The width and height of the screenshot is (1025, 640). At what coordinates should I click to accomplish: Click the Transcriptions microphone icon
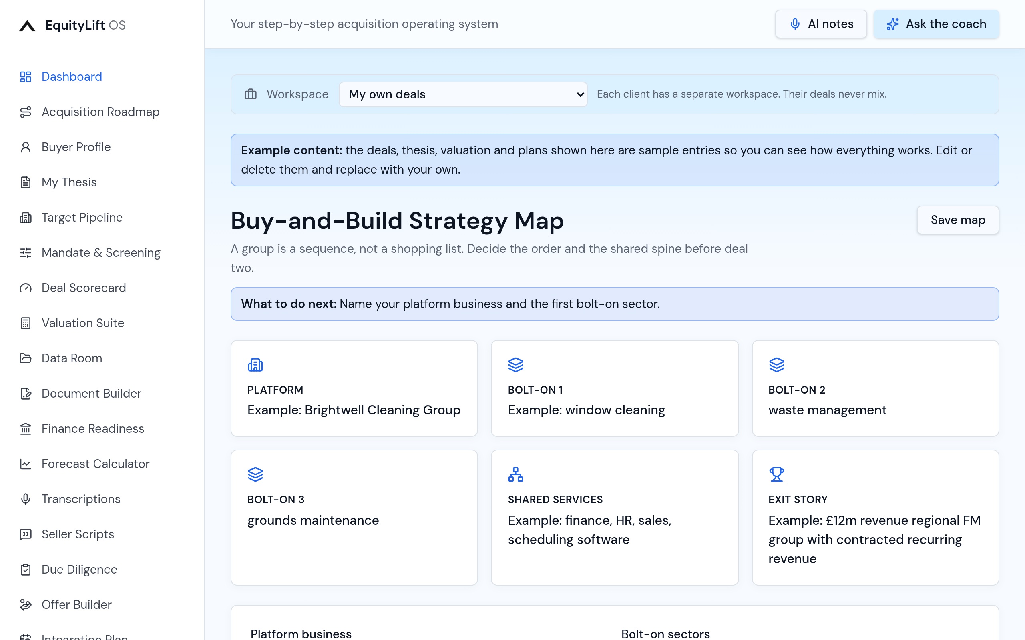25,499
